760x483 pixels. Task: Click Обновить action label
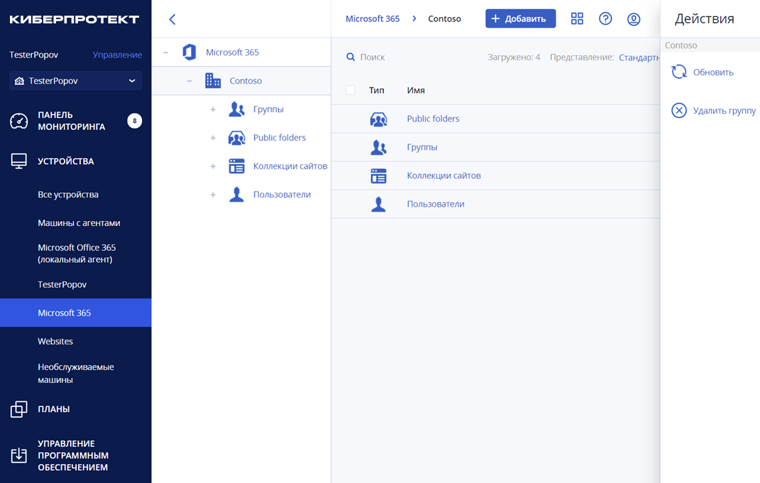pos(713,72)
